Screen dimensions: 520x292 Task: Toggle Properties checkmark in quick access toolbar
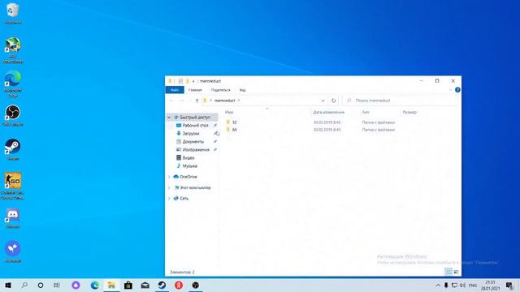coord(180,81)
